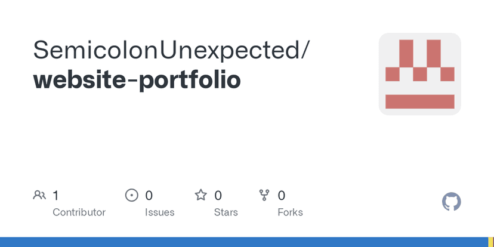Open the SemicolonUnexpected owner name
The image size is (494, 247).
coord(166,51)
